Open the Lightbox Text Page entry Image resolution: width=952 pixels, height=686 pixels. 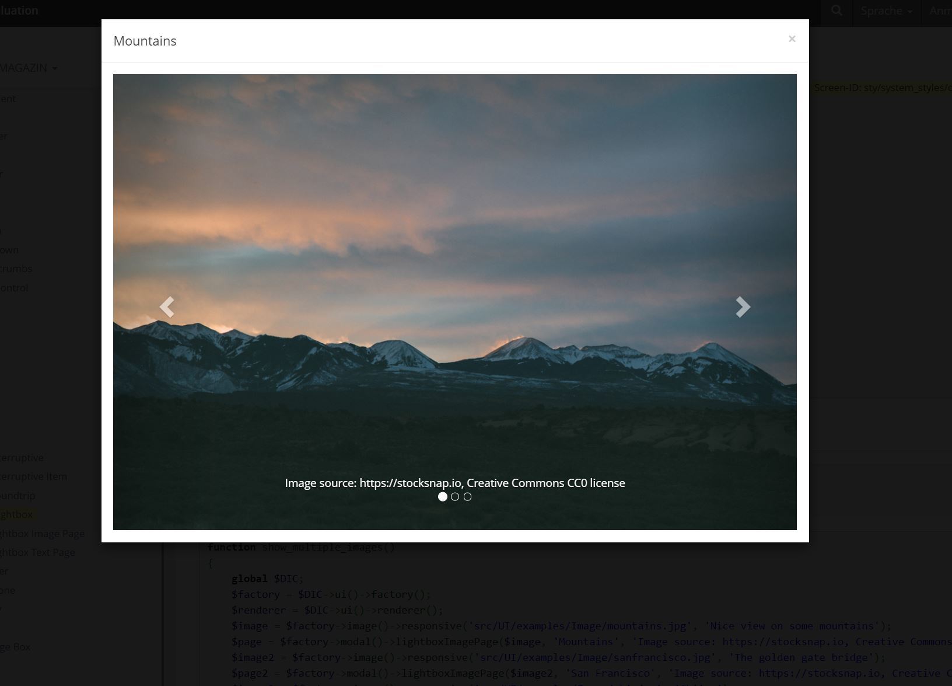(x=37, y=552)
